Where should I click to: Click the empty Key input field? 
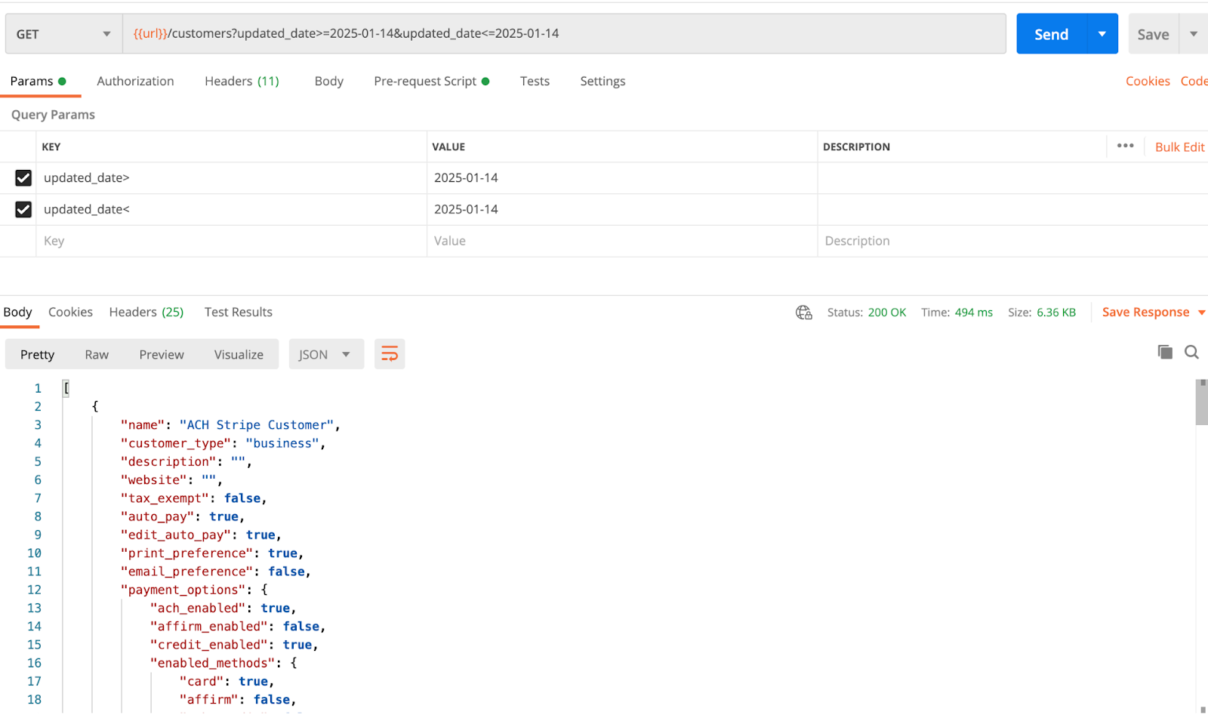(231, 242)
